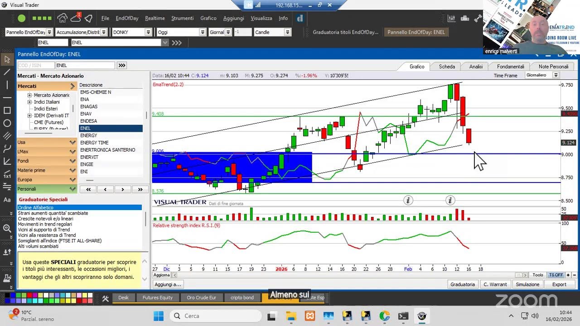
Task: Open the Visualizza menu
Action: click(261, 18)
